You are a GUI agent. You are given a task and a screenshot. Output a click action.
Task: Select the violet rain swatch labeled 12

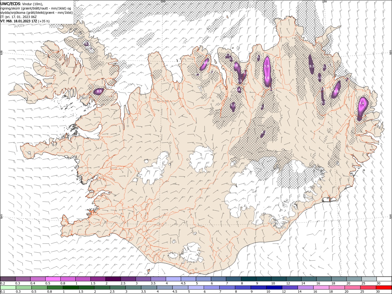coord(289,288)
